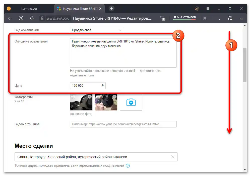The image size is (251, 176).
Task: Click the основное фото caption
Action: (81, 114)
